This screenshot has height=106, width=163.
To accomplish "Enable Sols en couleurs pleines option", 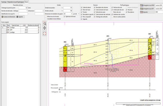I will 112,17.
